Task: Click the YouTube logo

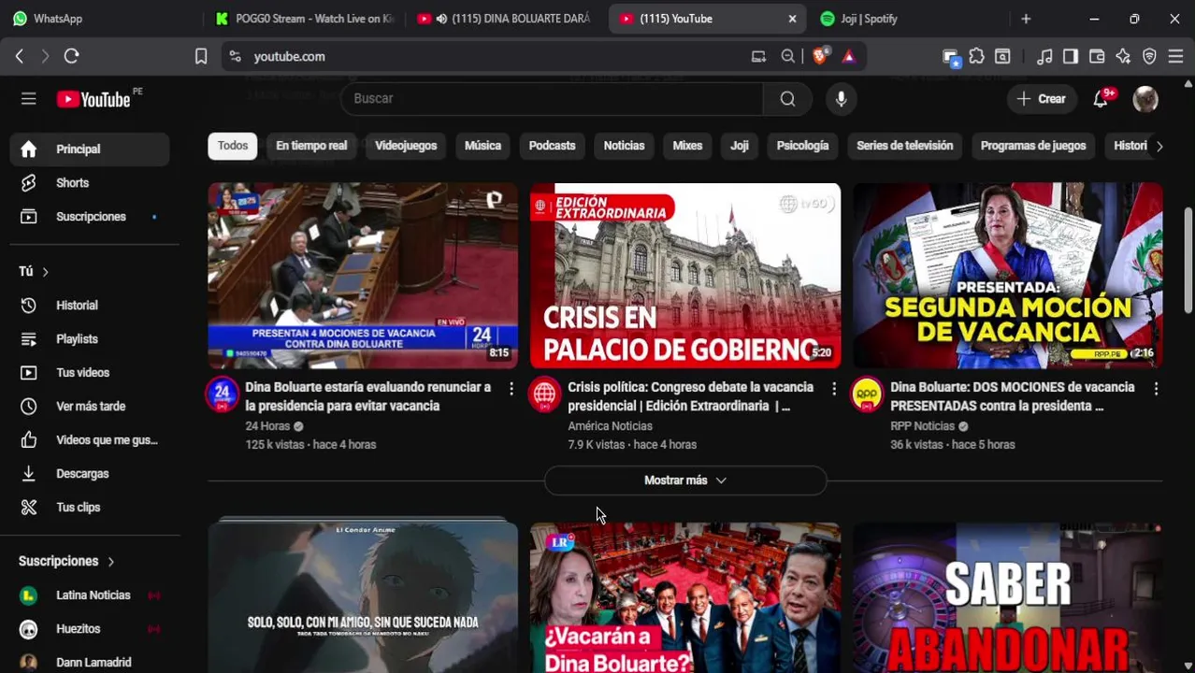Action: click(x=94, y=99)
